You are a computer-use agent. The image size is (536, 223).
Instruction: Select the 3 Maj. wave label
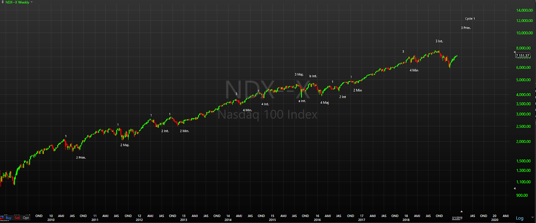299,74
